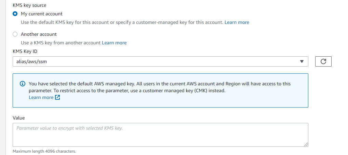Open Learn more link under Another account

(114, 43)
